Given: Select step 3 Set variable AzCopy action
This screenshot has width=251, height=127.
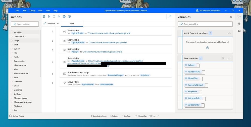Looking at the screenshot, I should point(115,50).
